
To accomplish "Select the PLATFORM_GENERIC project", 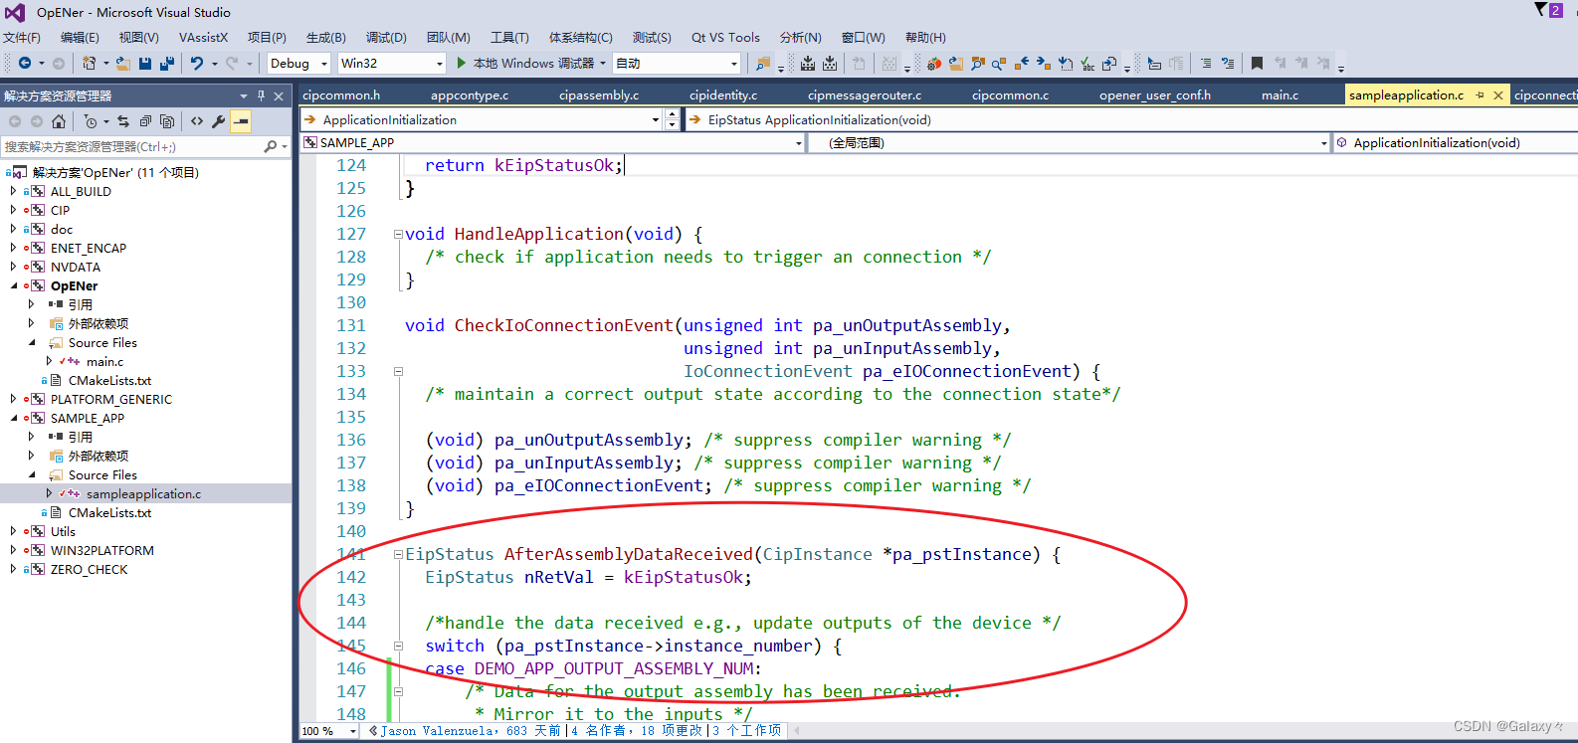I will tap(110, 399).
